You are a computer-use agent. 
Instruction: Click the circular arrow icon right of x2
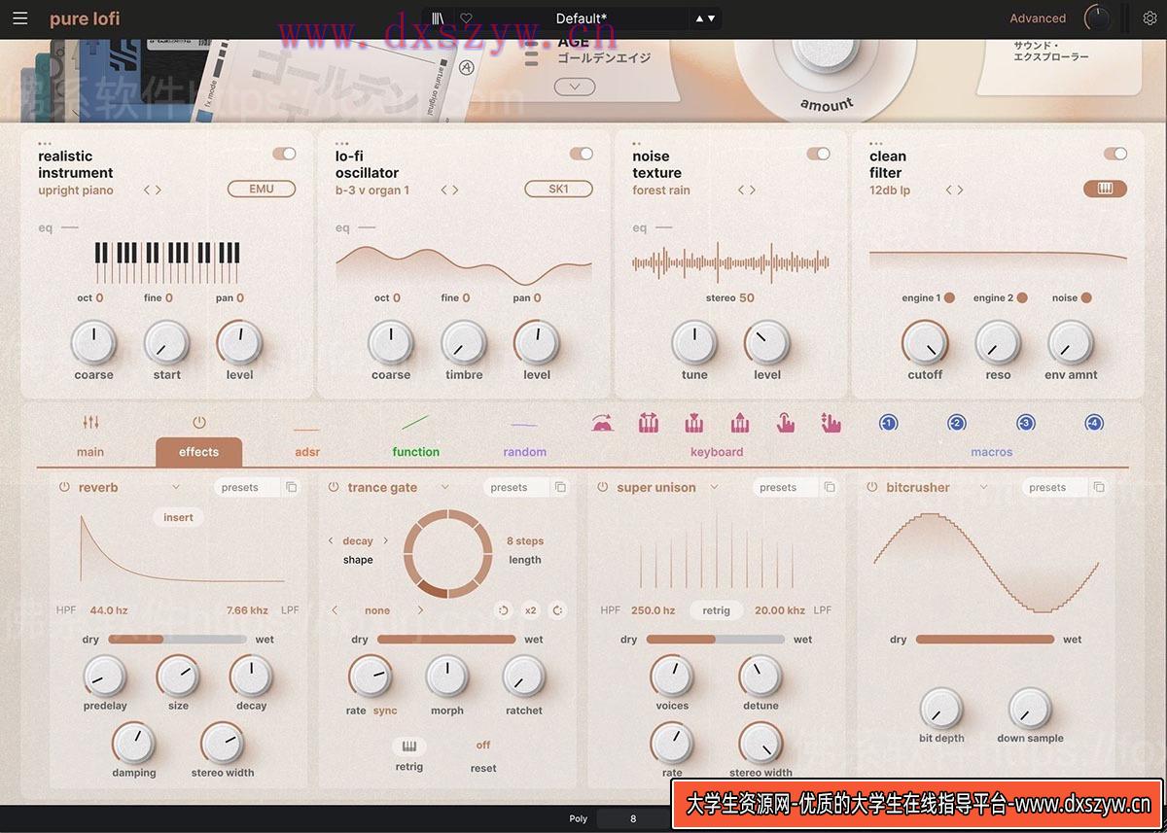pyautogui.click(x=557, y=610)
